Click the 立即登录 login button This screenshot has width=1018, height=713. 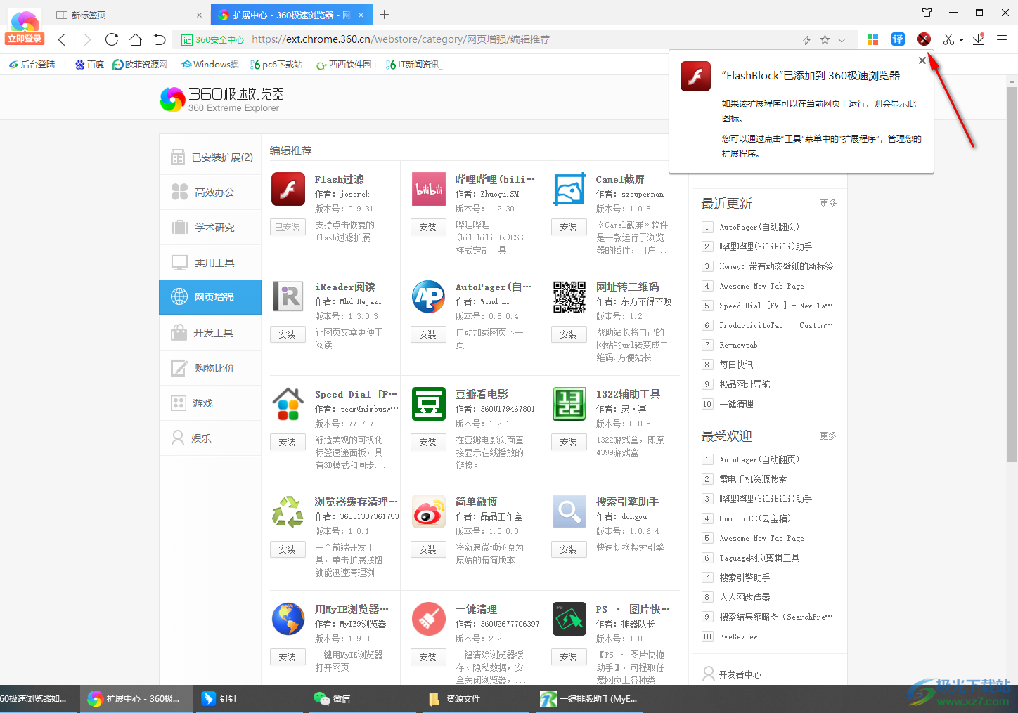pos(25,39)
